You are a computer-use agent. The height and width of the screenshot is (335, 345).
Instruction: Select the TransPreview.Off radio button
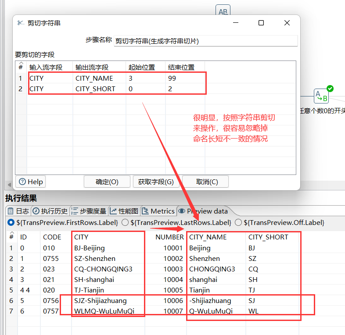coord(238,222)
